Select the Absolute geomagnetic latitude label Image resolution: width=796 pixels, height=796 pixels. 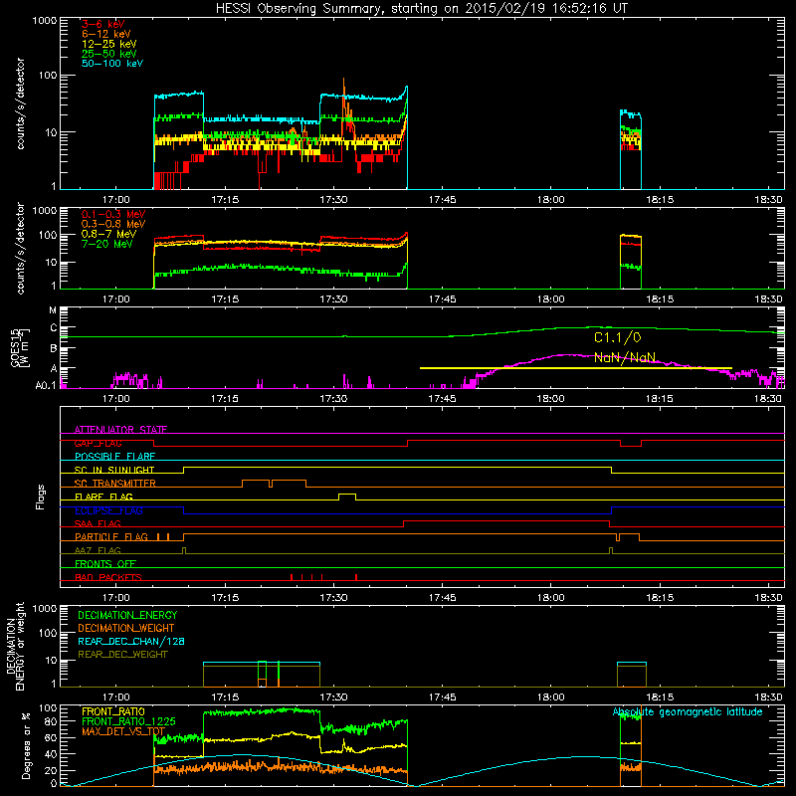pos(688,712)
